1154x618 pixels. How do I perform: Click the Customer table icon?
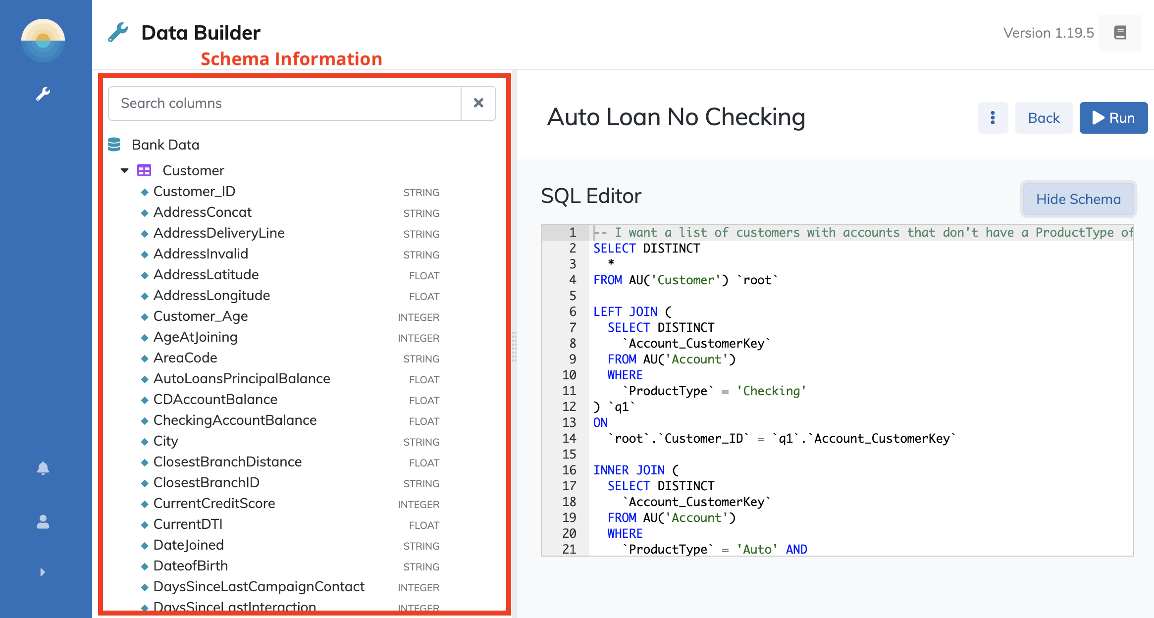144,170
